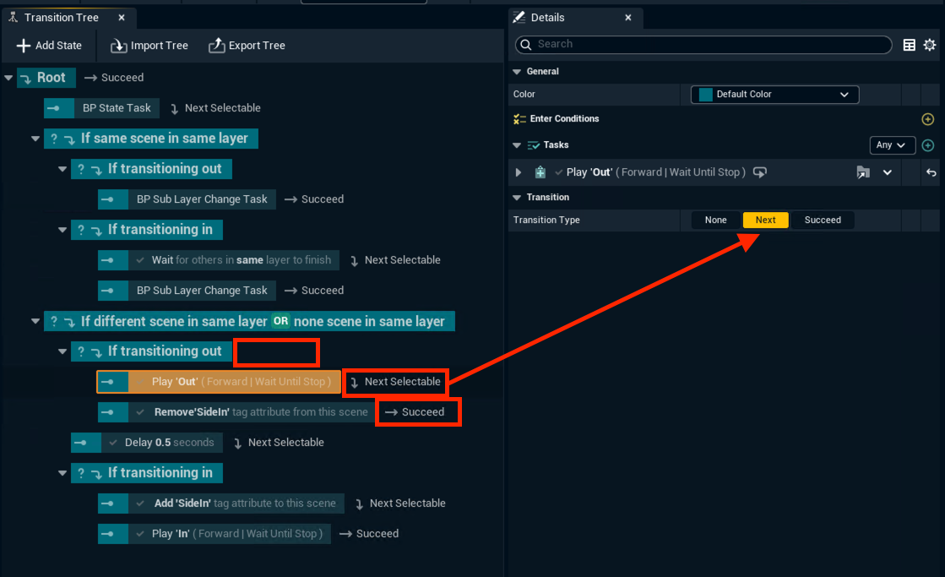Set Transition Type to Succeed

pyautogui.click(x=823, y=220)
